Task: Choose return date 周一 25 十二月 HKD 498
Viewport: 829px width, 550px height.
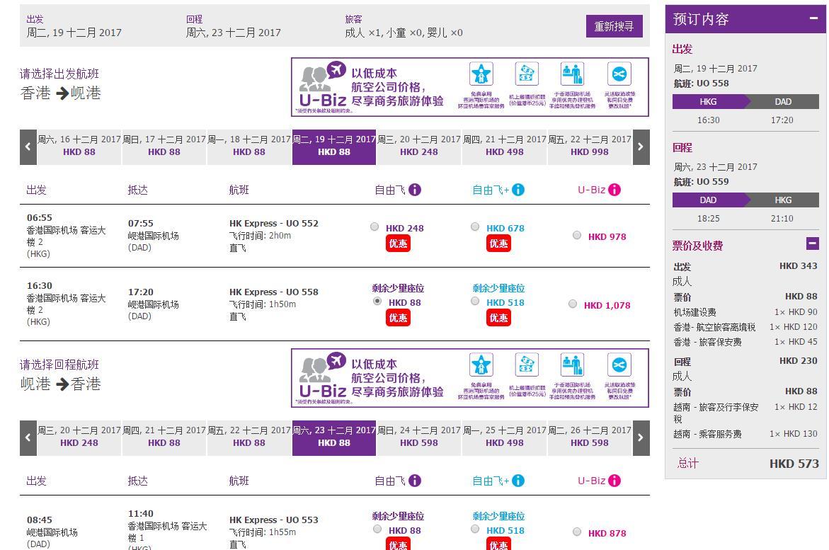Action: (504, 438)
